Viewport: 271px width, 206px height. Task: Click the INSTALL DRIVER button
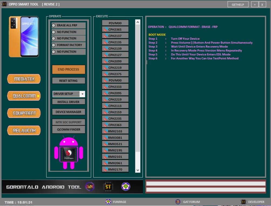pos(69,102)
